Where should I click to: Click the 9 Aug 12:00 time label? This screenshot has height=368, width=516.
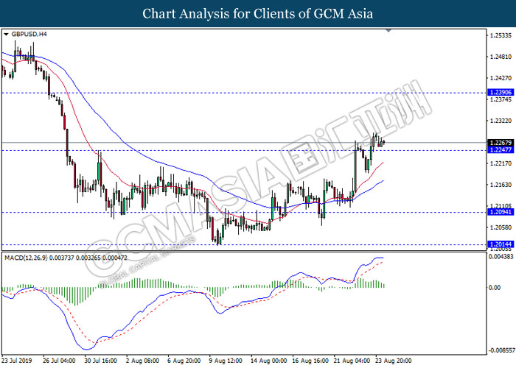click(x=224, y=361)
